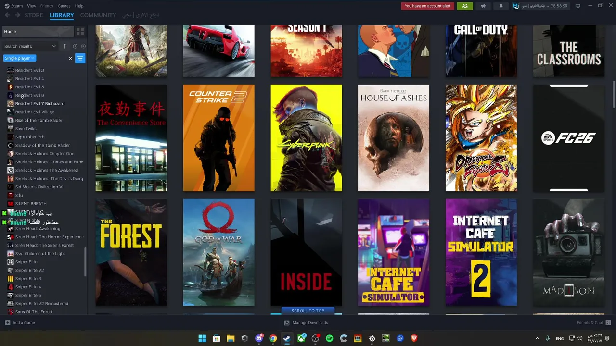
Task: Open The Convenience Store cover
Action: click(x=131, y=138)
